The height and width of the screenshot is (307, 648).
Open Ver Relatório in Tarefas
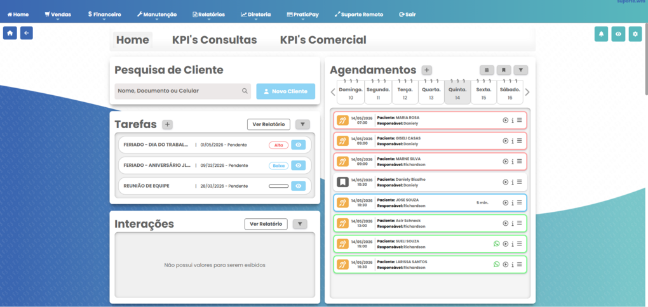[269, 124]
